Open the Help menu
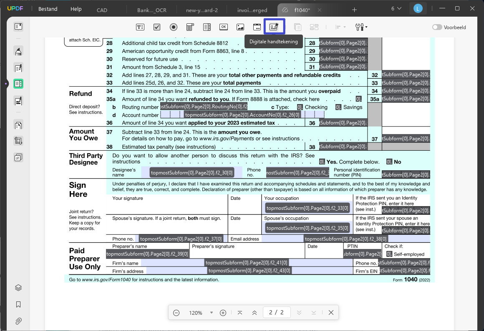 point(76,9)
